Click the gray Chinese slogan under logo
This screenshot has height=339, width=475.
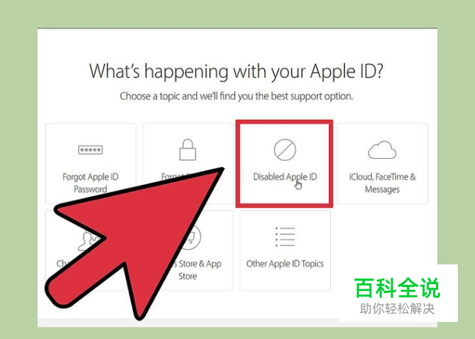pos(397,309)
